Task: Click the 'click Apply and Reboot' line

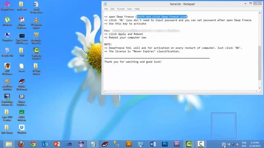Action: (124, 34)
